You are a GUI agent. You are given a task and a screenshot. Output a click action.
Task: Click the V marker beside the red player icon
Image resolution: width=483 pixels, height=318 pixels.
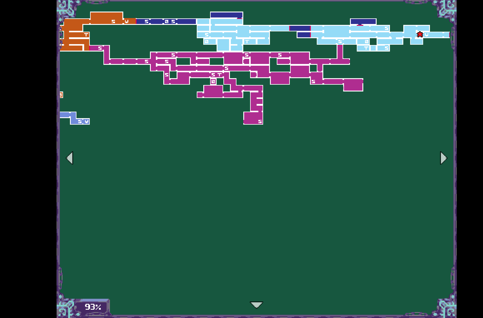click(x=426, y=35)
